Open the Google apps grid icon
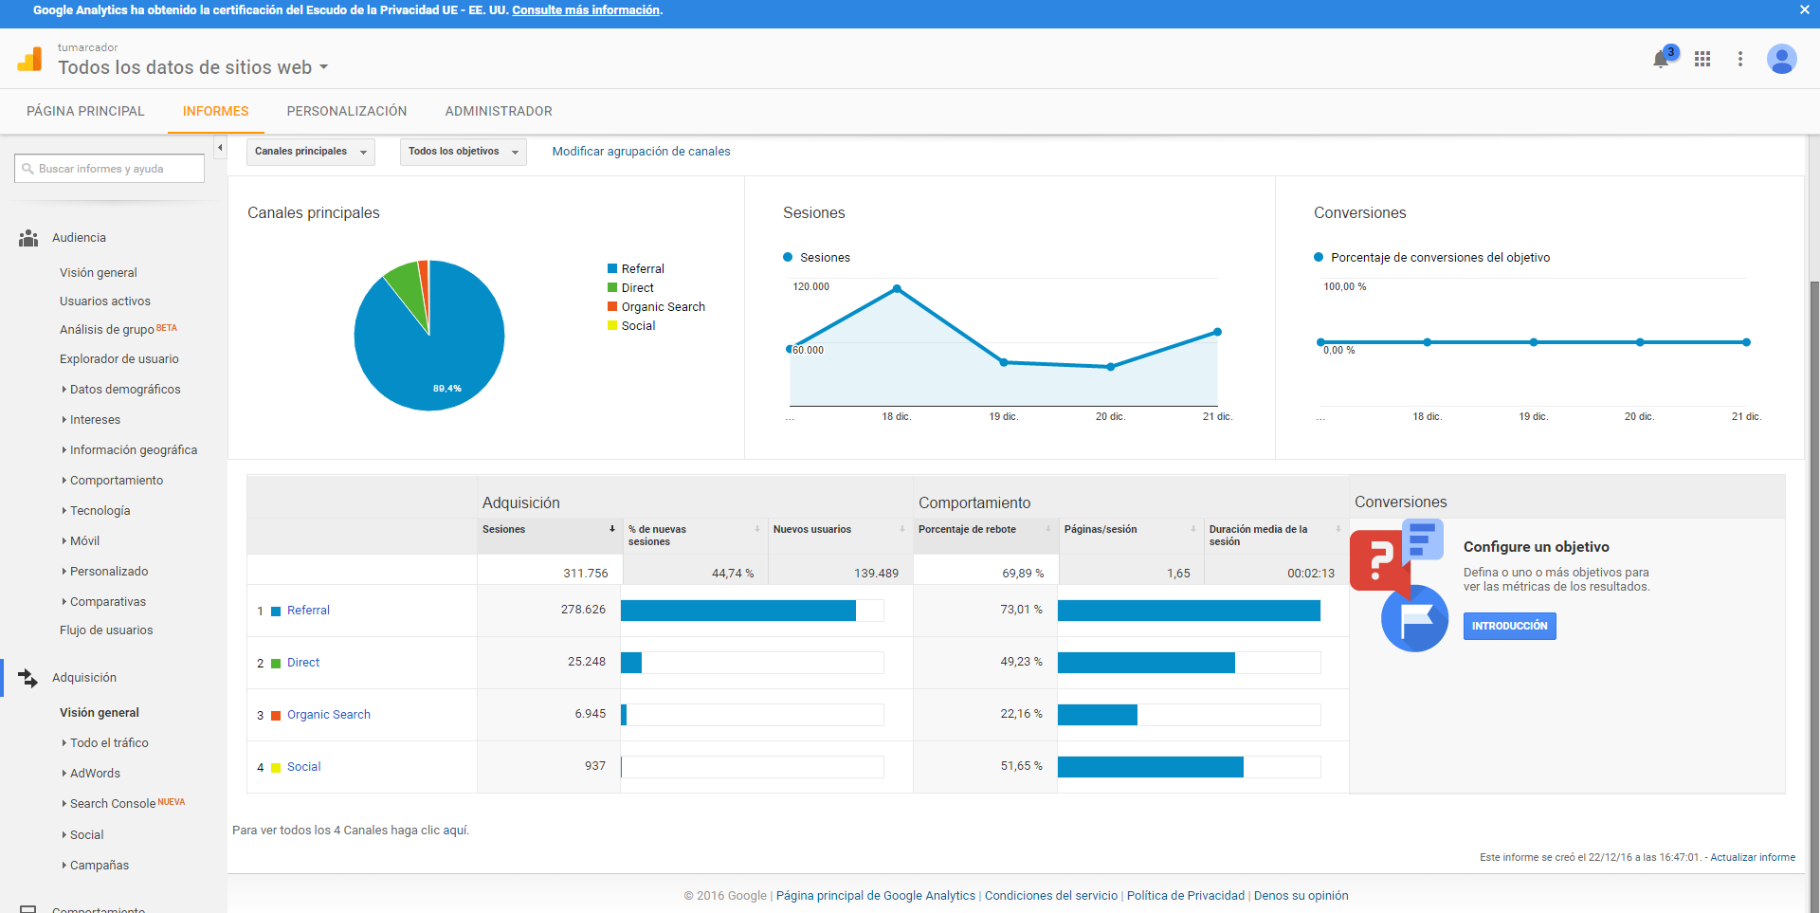 coord(1702,59)
